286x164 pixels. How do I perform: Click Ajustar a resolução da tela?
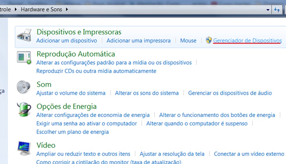[172, 154]
